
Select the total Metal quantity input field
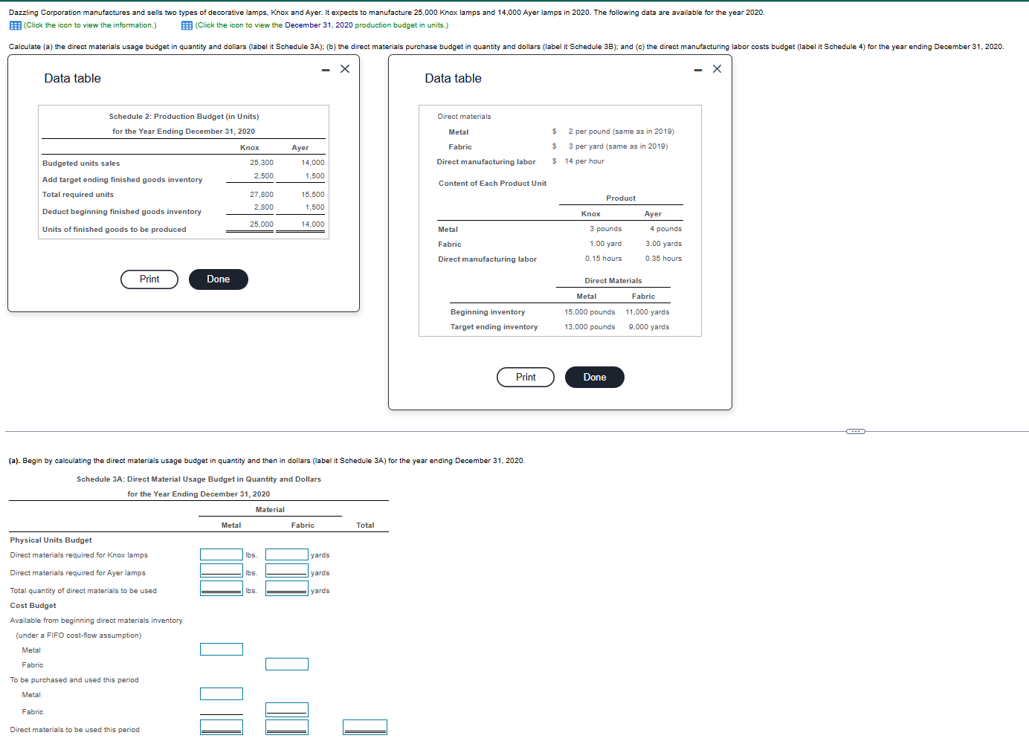[x=222, y=589]
